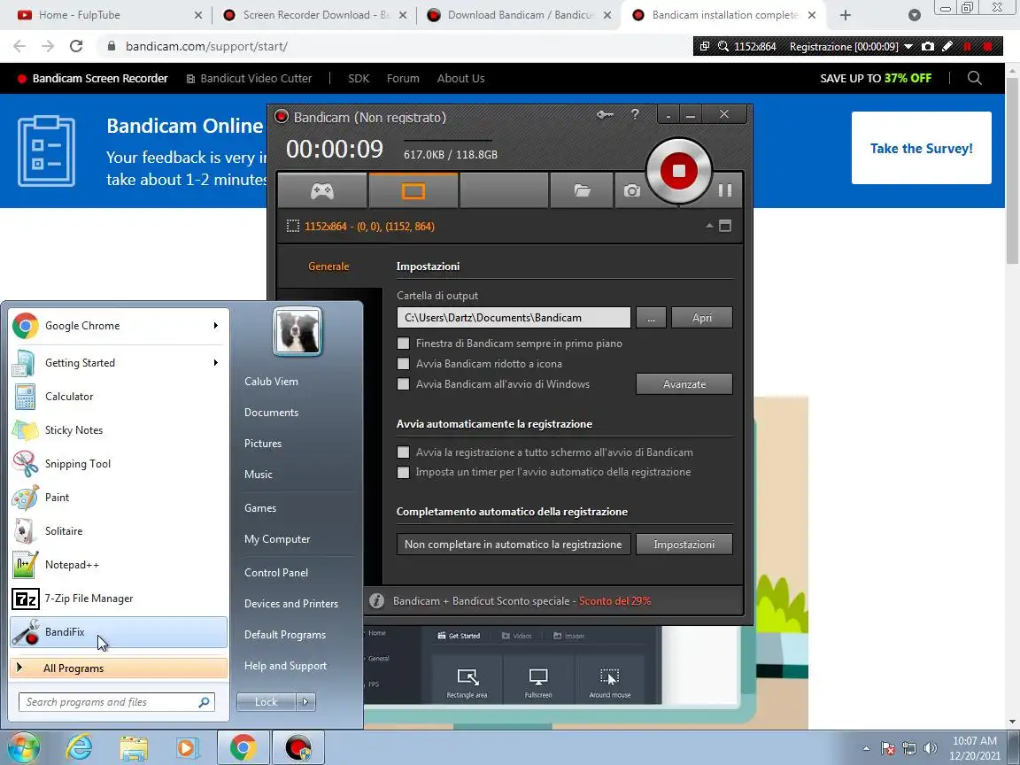Switch to Bandicam taskbar icon
This screenshot has width=1020, height=765.
point(297,748)
